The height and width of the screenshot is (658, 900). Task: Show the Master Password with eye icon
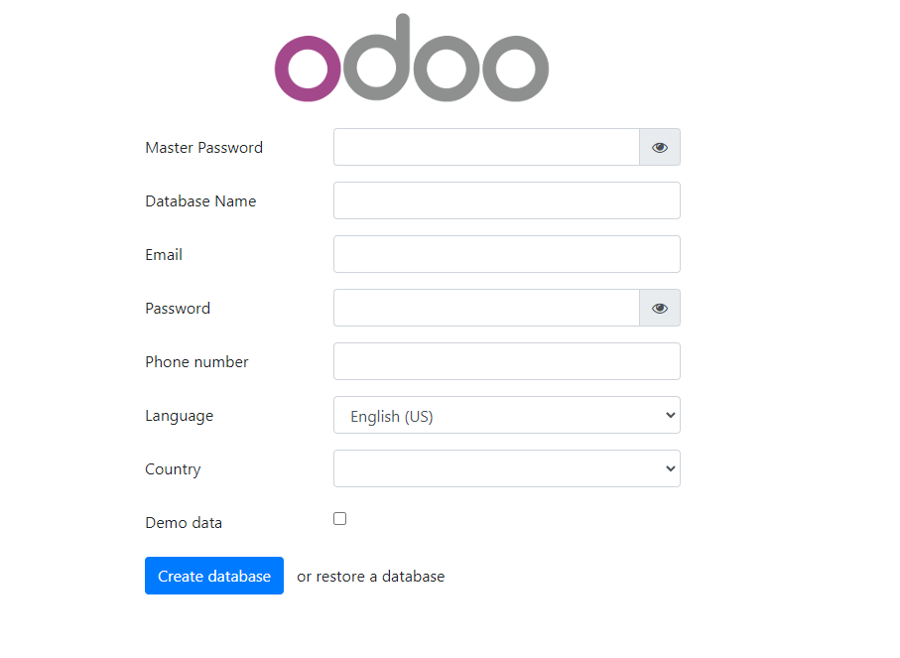click(x=660, y=147)
